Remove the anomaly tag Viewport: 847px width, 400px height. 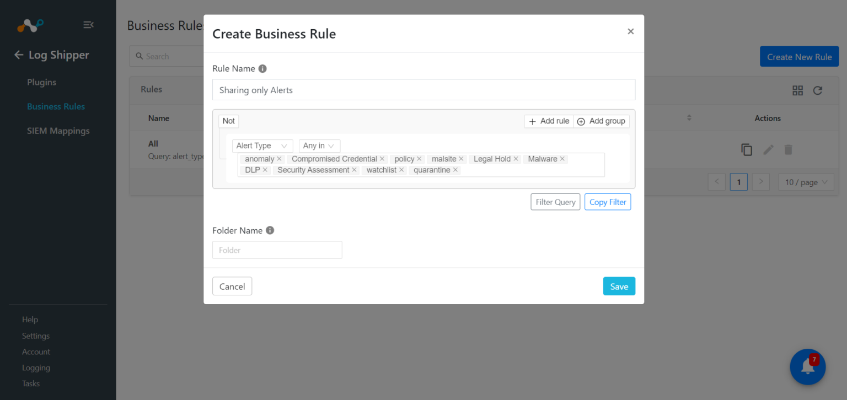click(280, 159)
